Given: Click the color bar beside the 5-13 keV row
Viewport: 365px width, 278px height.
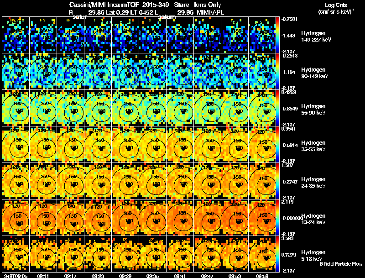Looking at the screenshot, I should coord(278,254).
